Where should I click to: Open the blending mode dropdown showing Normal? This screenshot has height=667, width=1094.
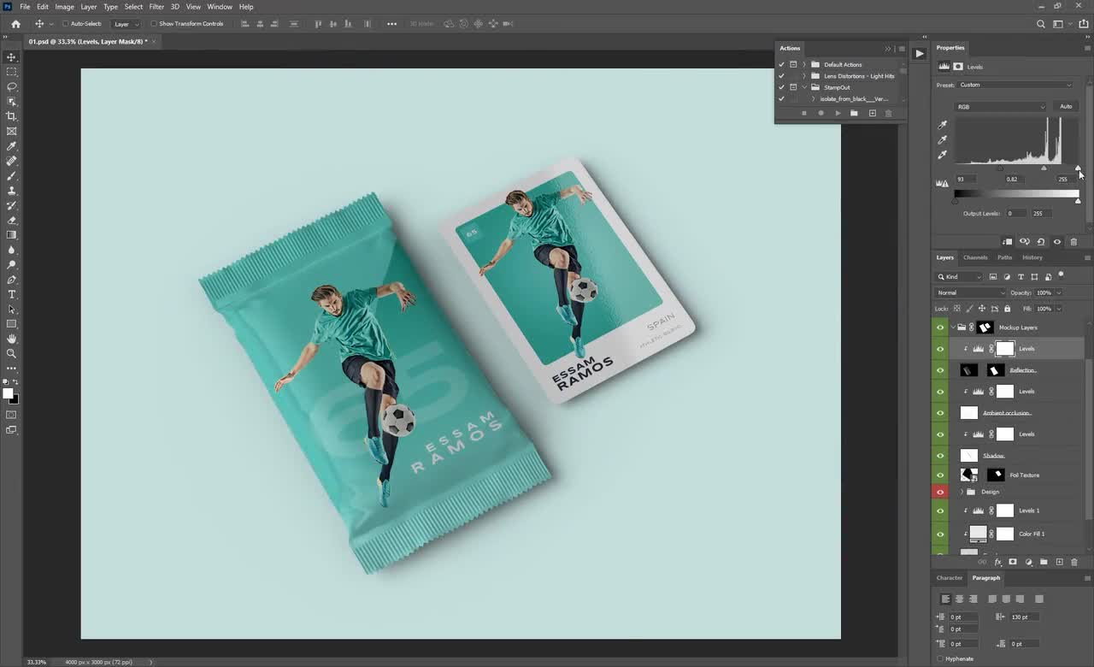969,292
